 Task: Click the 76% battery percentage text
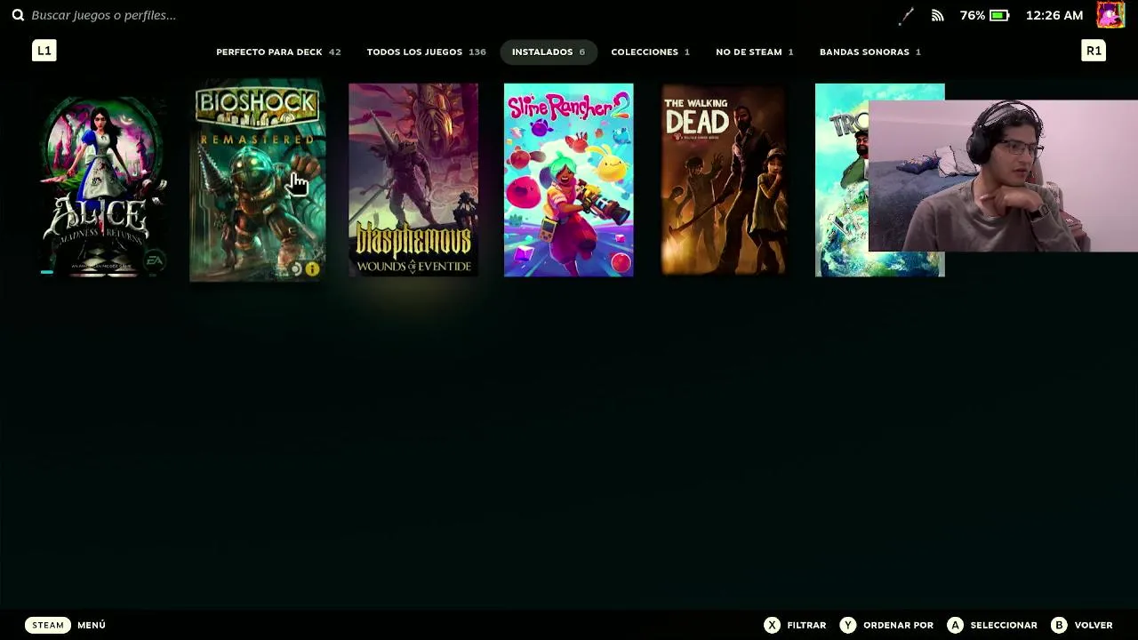[x=973, y=15]
